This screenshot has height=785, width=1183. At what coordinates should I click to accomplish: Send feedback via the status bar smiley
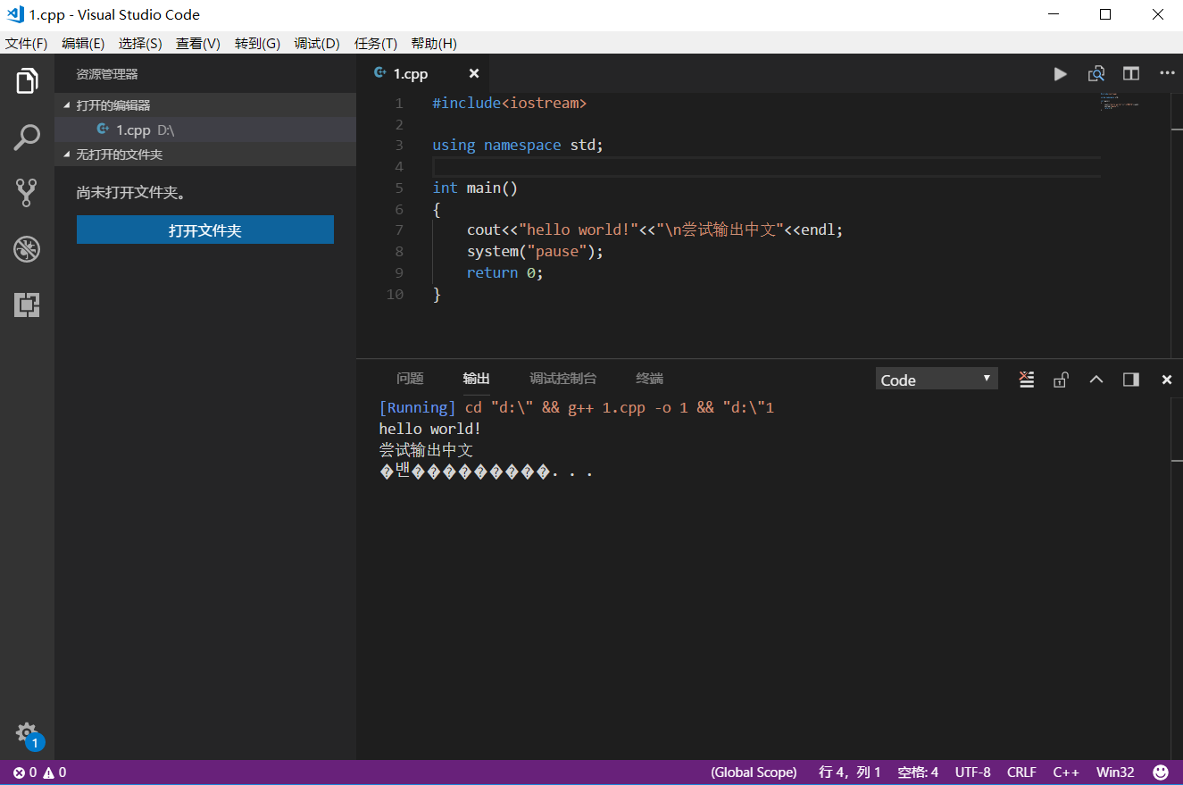coord(1160,772)
